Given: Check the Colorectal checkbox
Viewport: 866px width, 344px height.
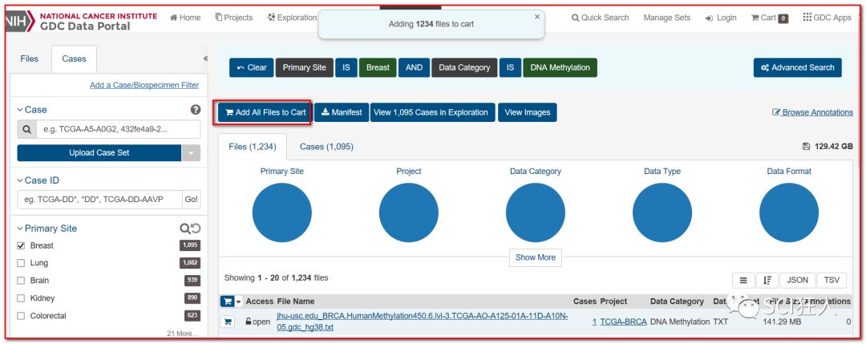Looking at the screenshot, I should pos(21,316).
